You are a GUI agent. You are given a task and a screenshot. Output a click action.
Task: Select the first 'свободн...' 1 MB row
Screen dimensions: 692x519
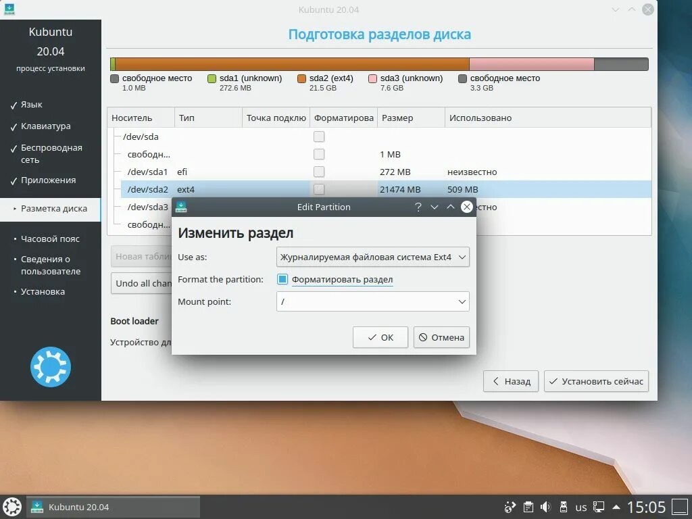(x=386, y=154)
